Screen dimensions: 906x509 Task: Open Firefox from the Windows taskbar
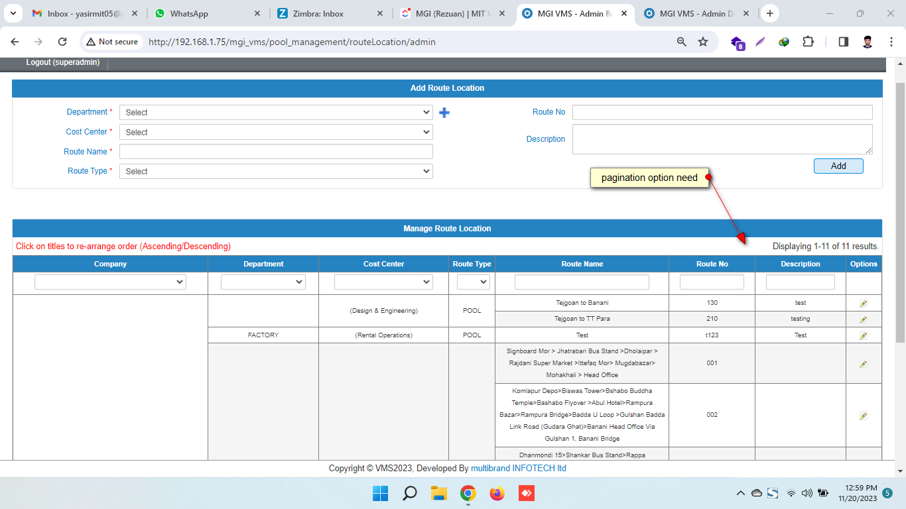tap(497, 493)
